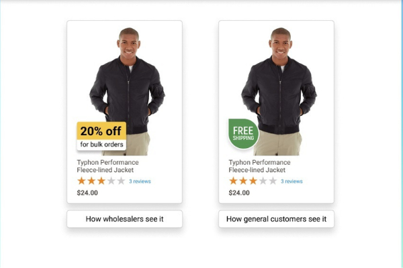Click the $24.00 price on wholesaler card
Screen dimensions: 403x268
coord(87,193)
